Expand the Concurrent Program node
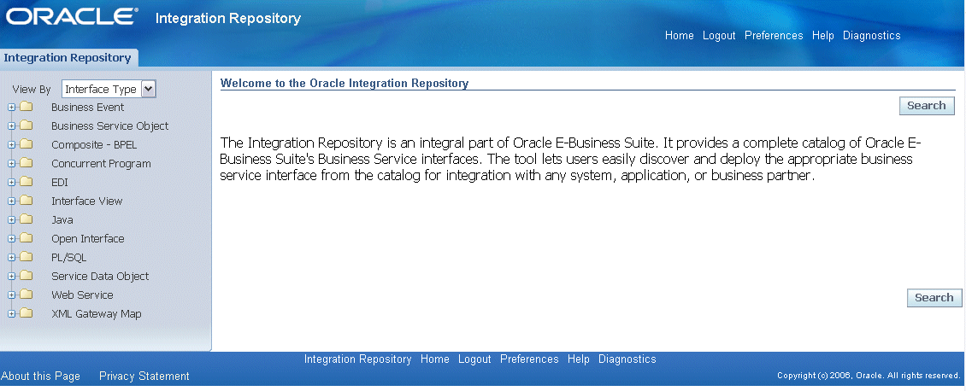 click(11, 164)
